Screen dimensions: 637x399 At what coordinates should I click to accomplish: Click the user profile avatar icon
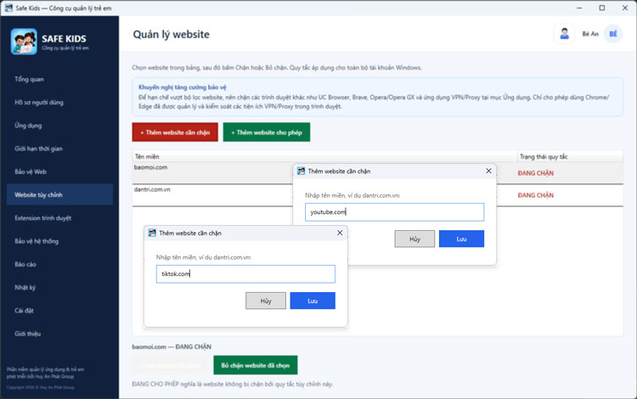point(564,34)
